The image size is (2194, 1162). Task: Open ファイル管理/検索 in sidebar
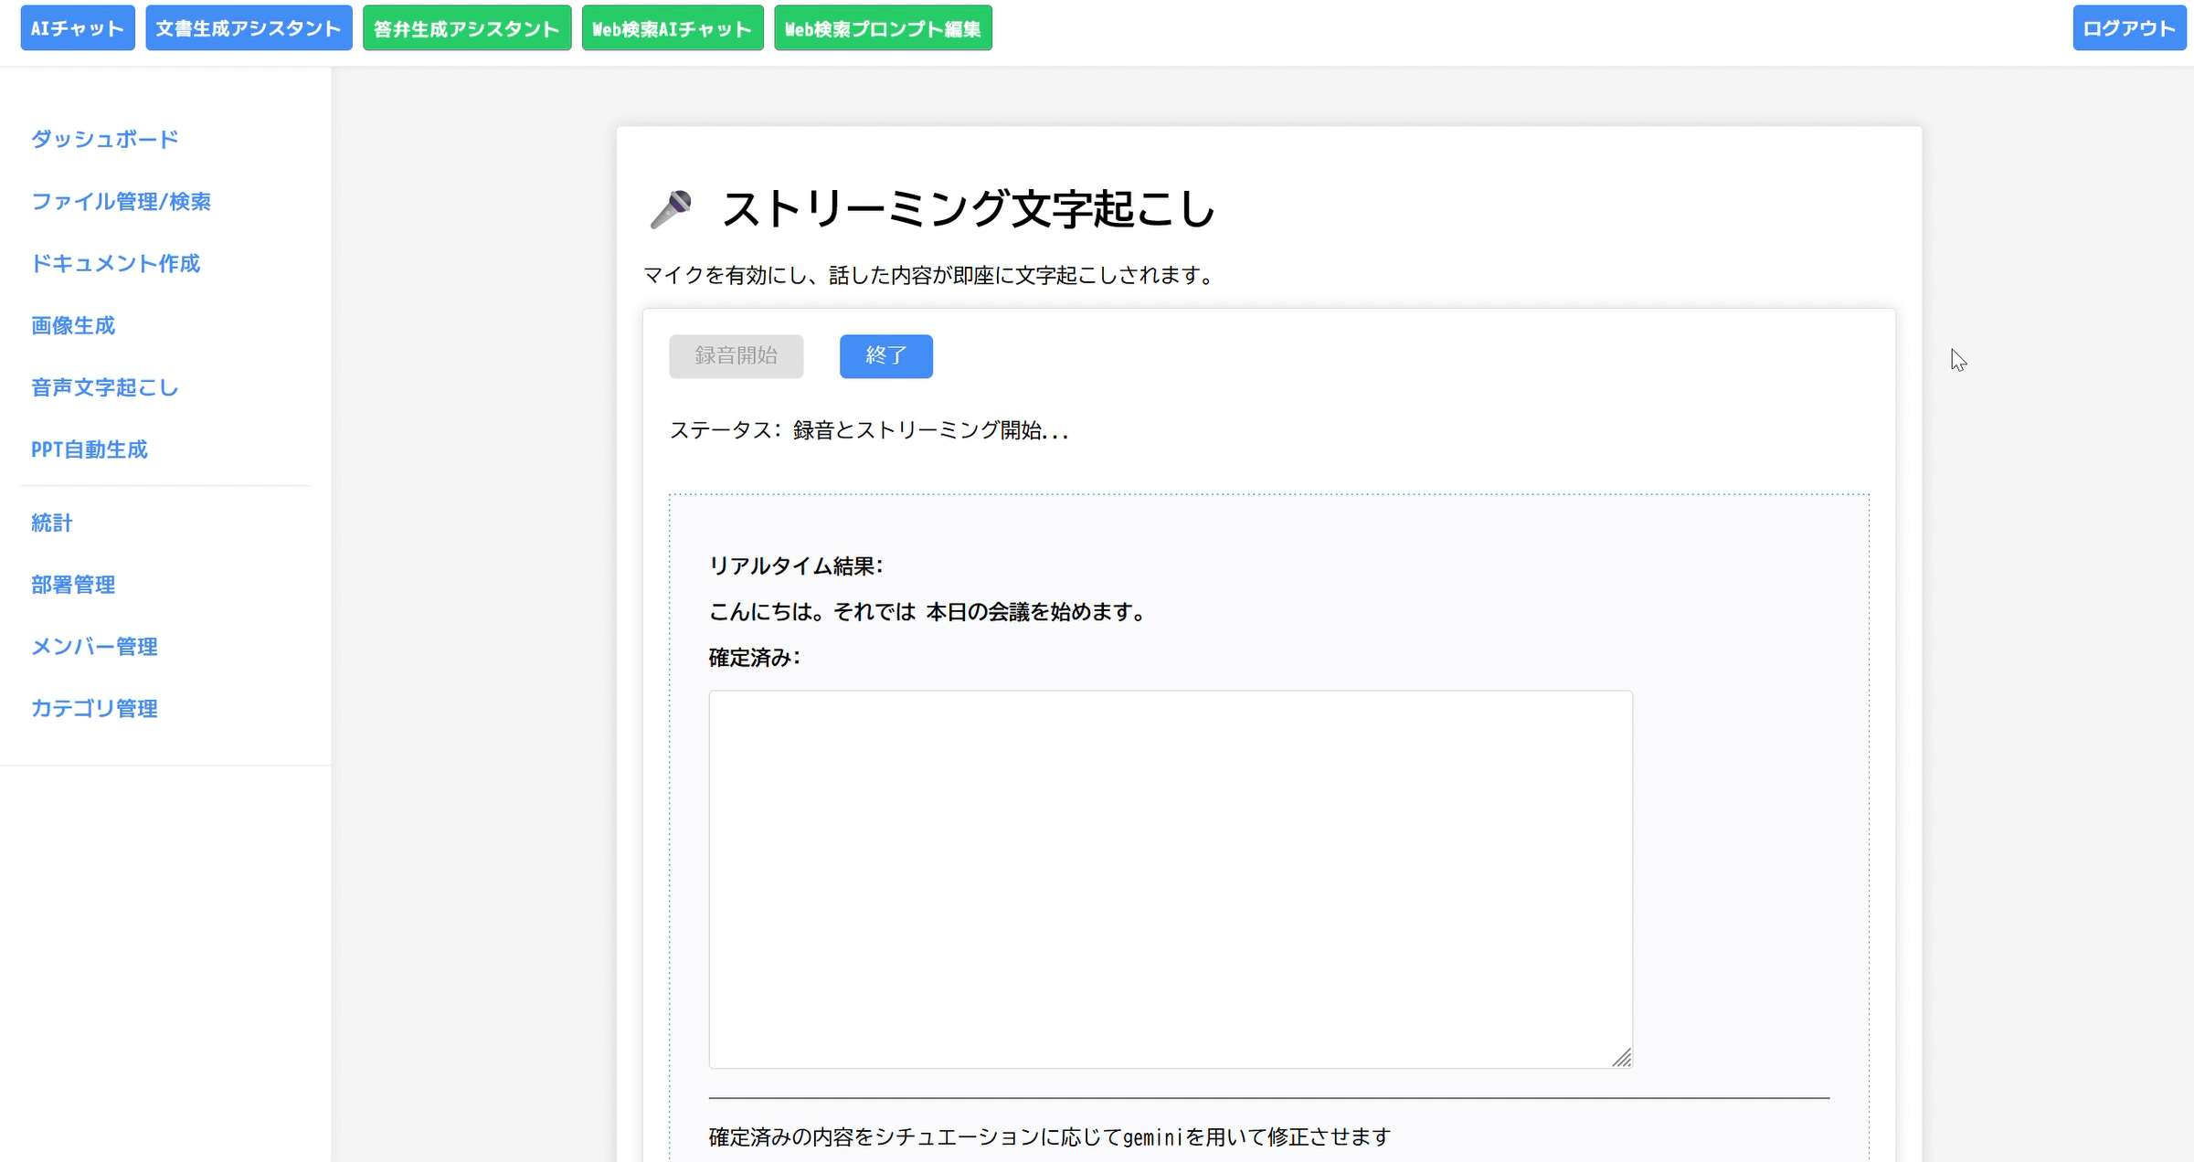pos(121,201)
